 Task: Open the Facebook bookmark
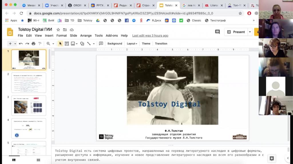click(x=127, y=21)
